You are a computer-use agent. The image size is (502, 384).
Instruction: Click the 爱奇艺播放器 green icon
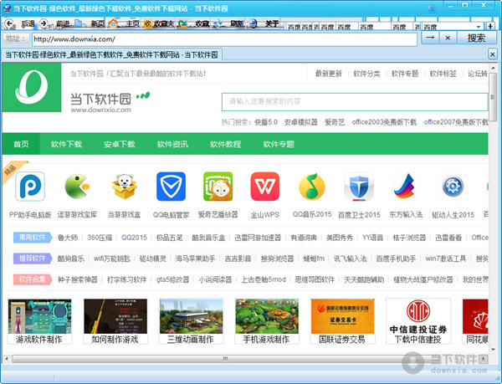pos(218,187)
